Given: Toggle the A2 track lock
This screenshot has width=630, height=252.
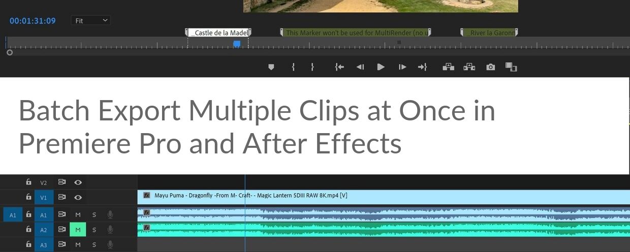Looking at the screenshot, I should [28, 230].
